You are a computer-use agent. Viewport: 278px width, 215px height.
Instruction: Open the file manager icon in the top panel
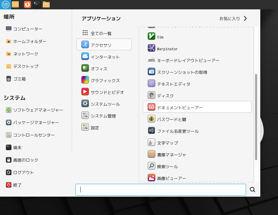pos(46,5)
